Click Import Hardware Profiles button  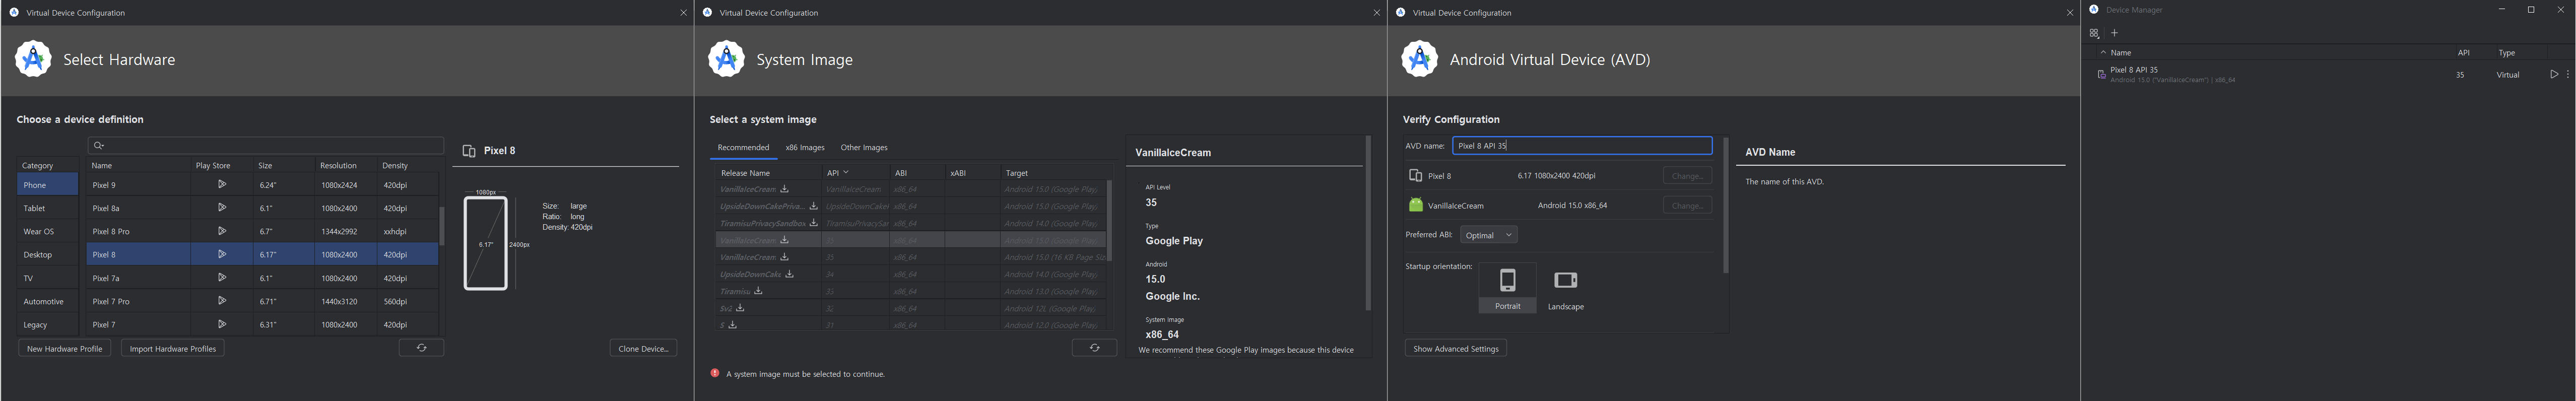172,348
